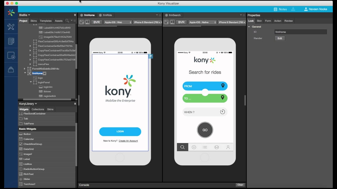This screenshot has width=337, height=189.
Task: Open the preview/play sidebar icon
Action: [11, 55]
